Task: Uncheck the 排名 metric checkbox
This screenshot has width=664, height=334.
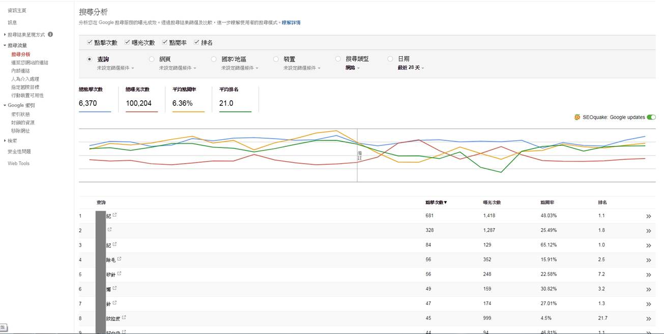Action: coord(196,42)
